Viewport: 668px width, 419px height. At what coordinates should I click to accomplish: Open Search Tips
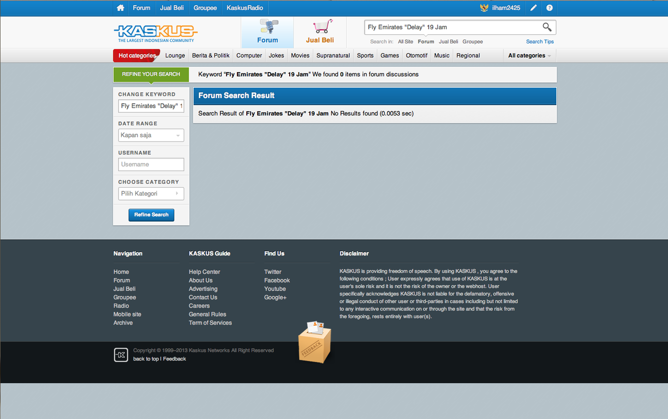540,42
